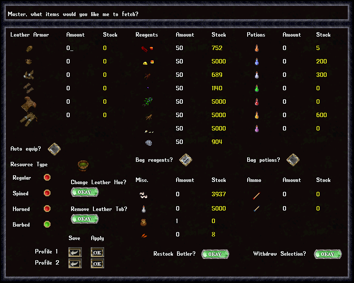Viewport: 354px width, 283px height.
Task: Click the crossbow bolt ammo icon
Action: [x=257, y=208]
